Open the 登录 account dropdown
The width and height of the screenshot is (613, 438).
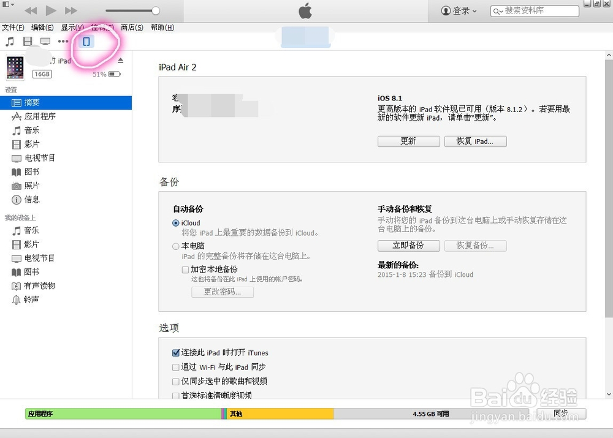click(x=459, y=11)
